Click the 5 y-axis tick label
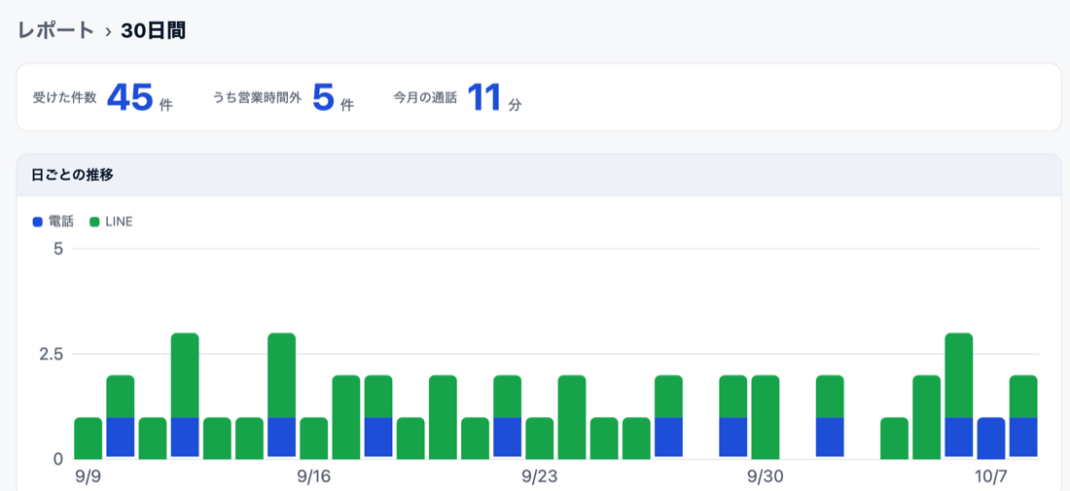This screenshot has height=491, width=1070. (x=58, y=249)
